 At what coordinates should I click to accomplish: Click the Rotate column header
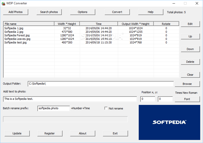[166, 24]
